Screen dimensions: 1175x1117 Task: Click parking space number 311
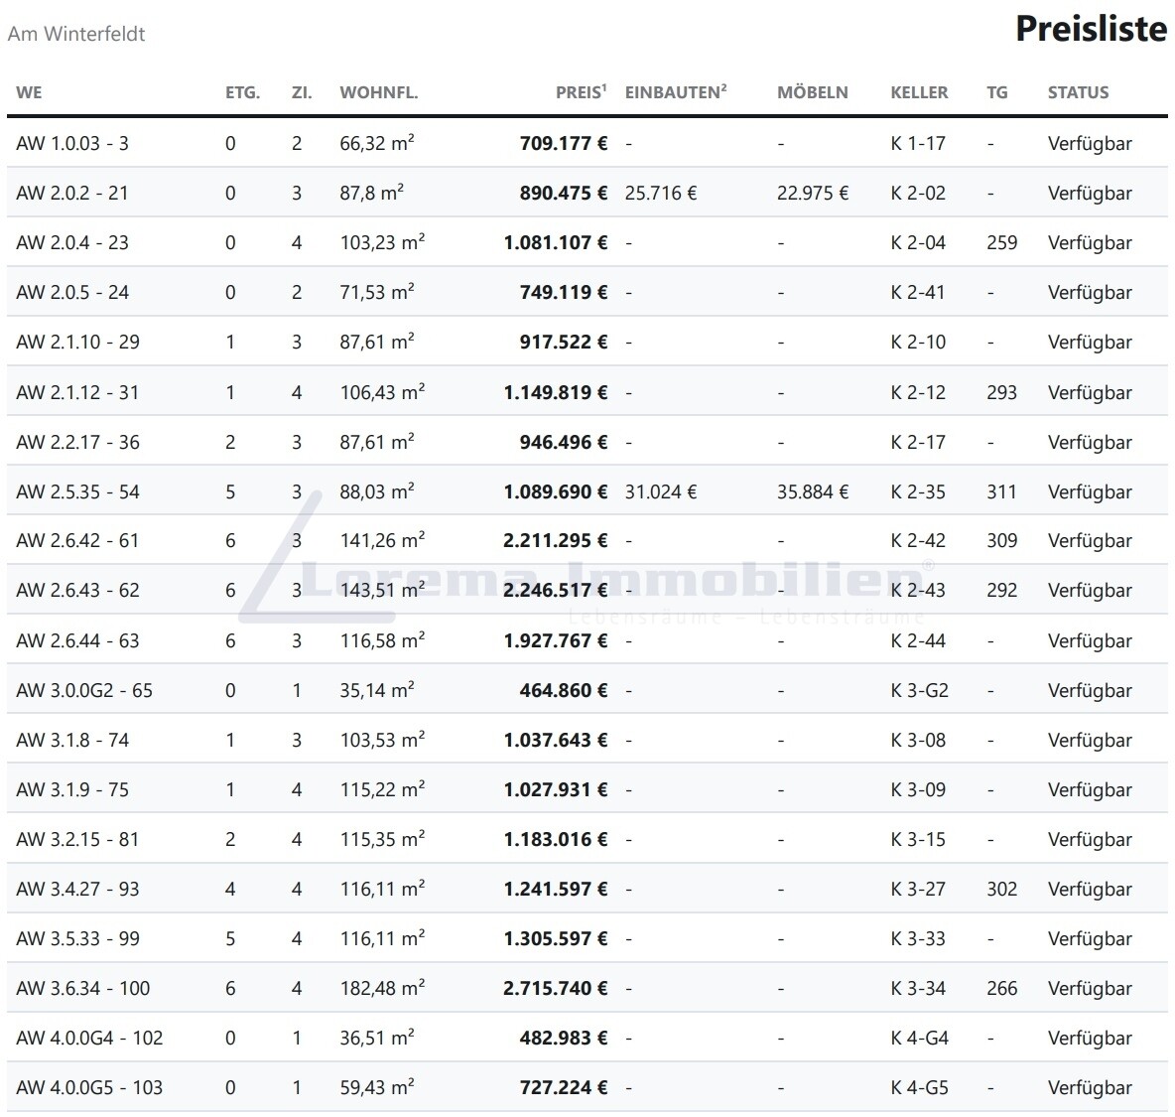[1002, 492]
